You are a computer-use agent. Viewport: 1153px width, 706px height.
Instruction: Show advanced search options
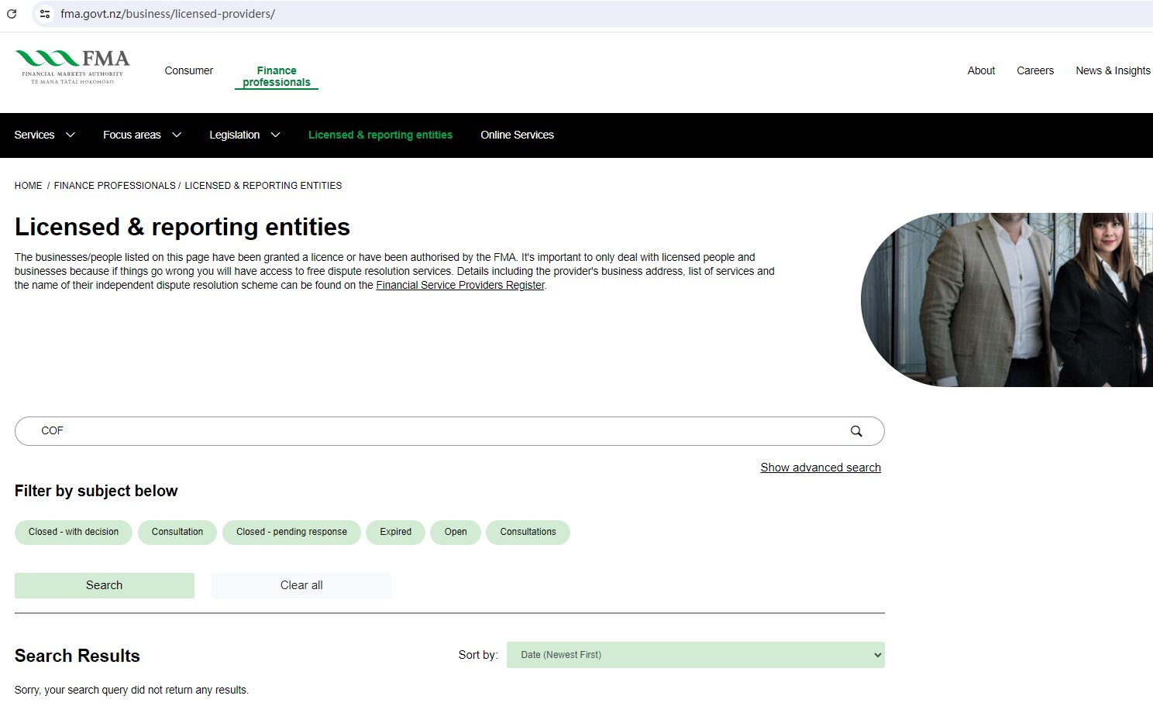tap(821, 468)
